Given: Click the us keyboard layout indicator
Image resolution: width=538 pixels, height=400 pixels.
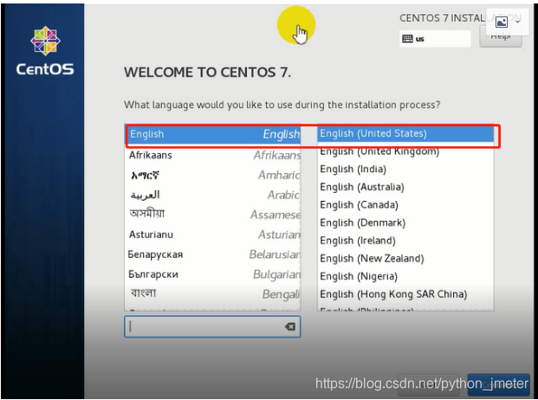Looking at the screenshot, I should coord(435,39).
